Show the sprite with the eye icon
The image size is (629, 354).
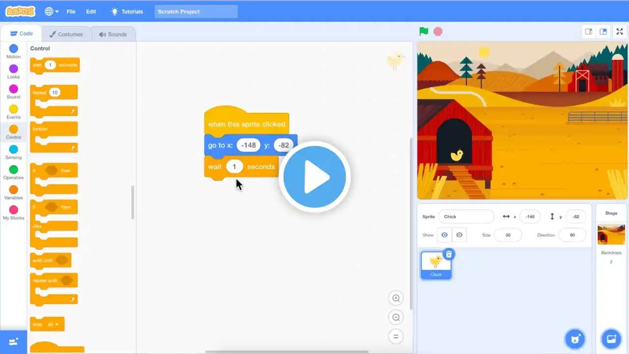pyautogui.click(x=444, y=235)
